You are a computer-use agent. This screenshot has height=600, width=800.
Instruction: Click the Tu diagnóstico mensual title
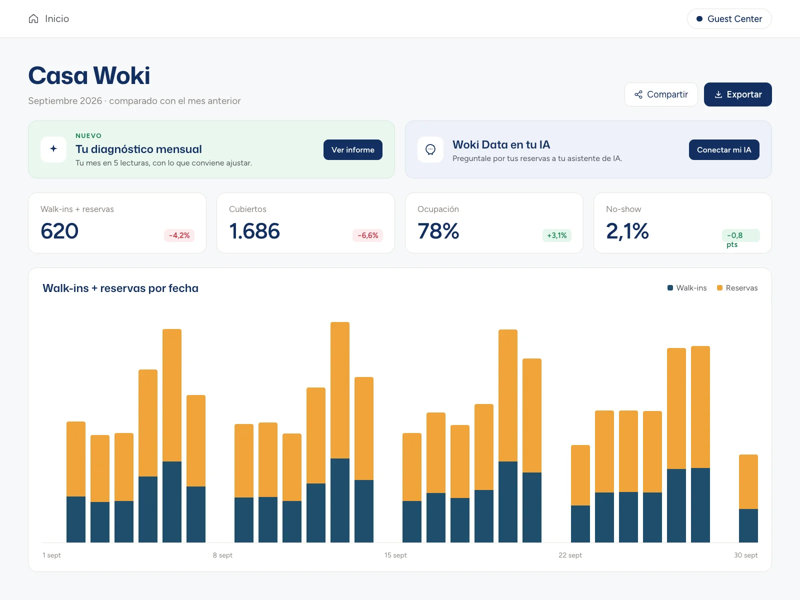[x=138, y=149]
